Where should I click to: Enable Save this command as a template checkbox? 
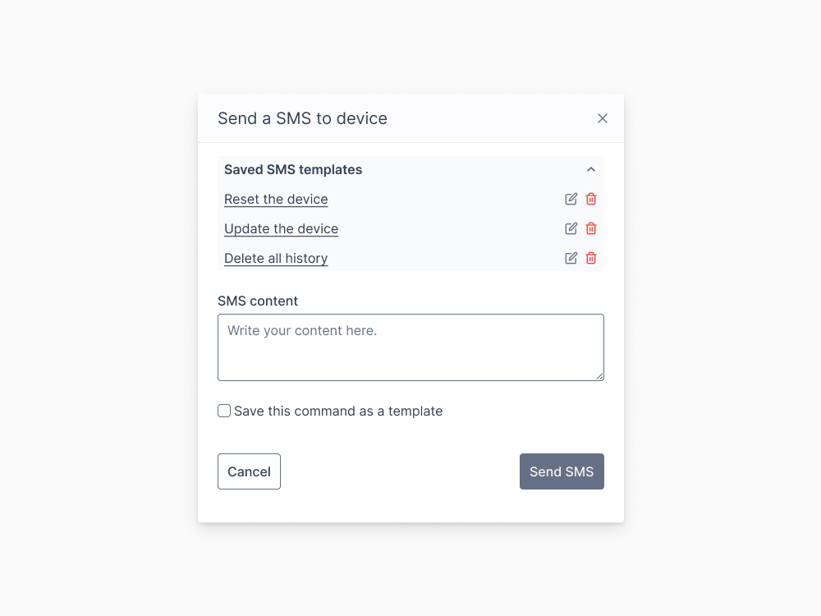point(224,411)
